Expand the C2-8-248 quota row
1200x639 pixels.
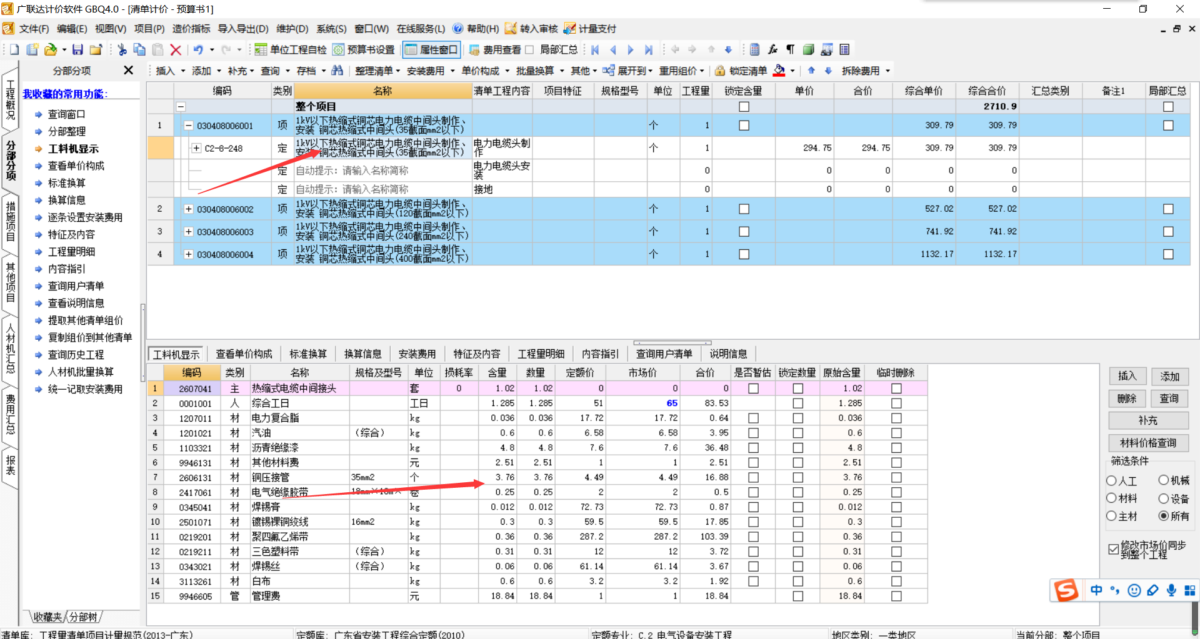tap(196, 148)
